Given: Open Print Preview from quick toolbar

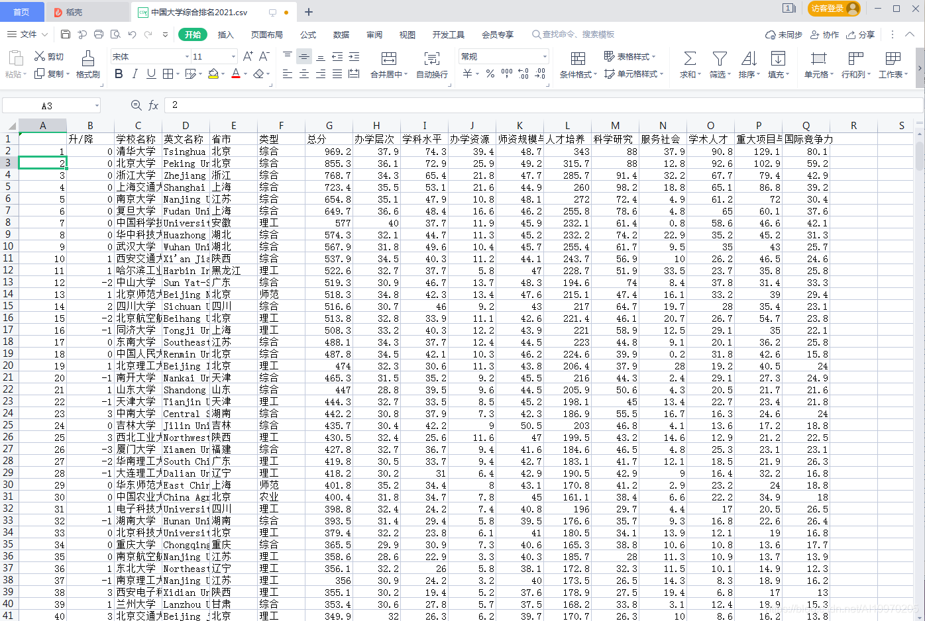Looking at the screenshot, I should pyautogui.click(x=115, y=34).
